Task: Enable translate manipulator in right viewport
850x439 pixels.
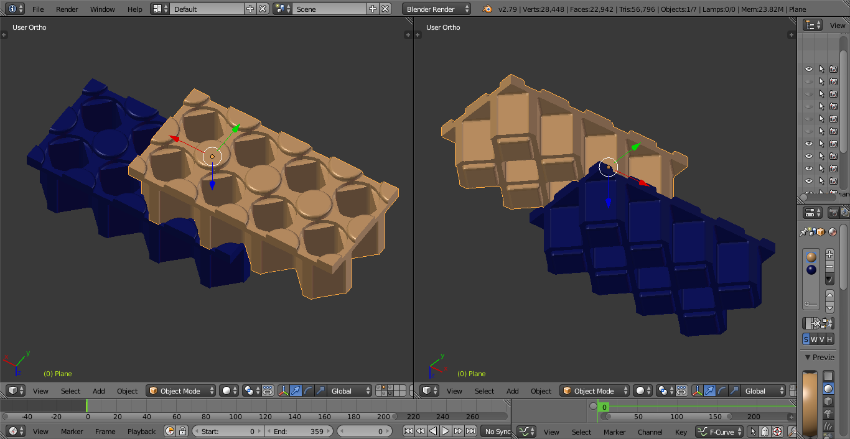Action: tap(709, 390)
